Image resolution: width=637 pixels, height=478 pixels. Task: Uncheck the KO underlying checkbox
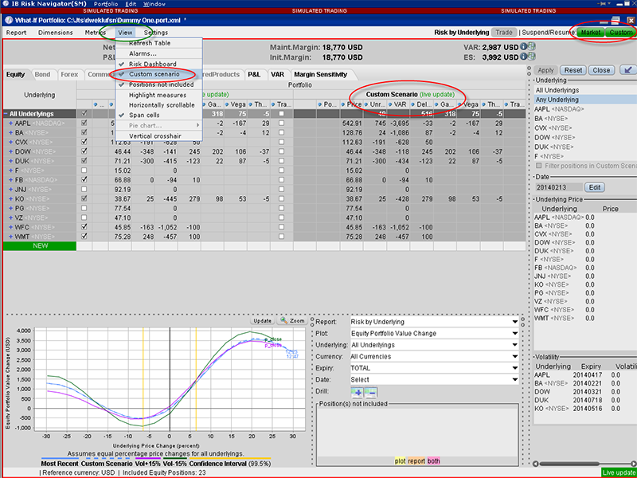point(84,197)
